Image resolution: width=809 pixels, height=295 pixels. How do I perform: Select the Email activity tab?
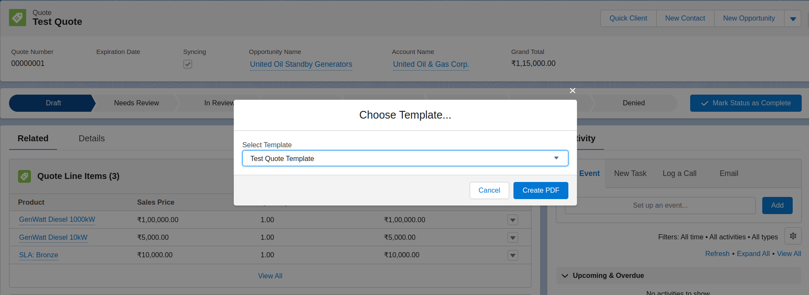(x=729, y=173)
